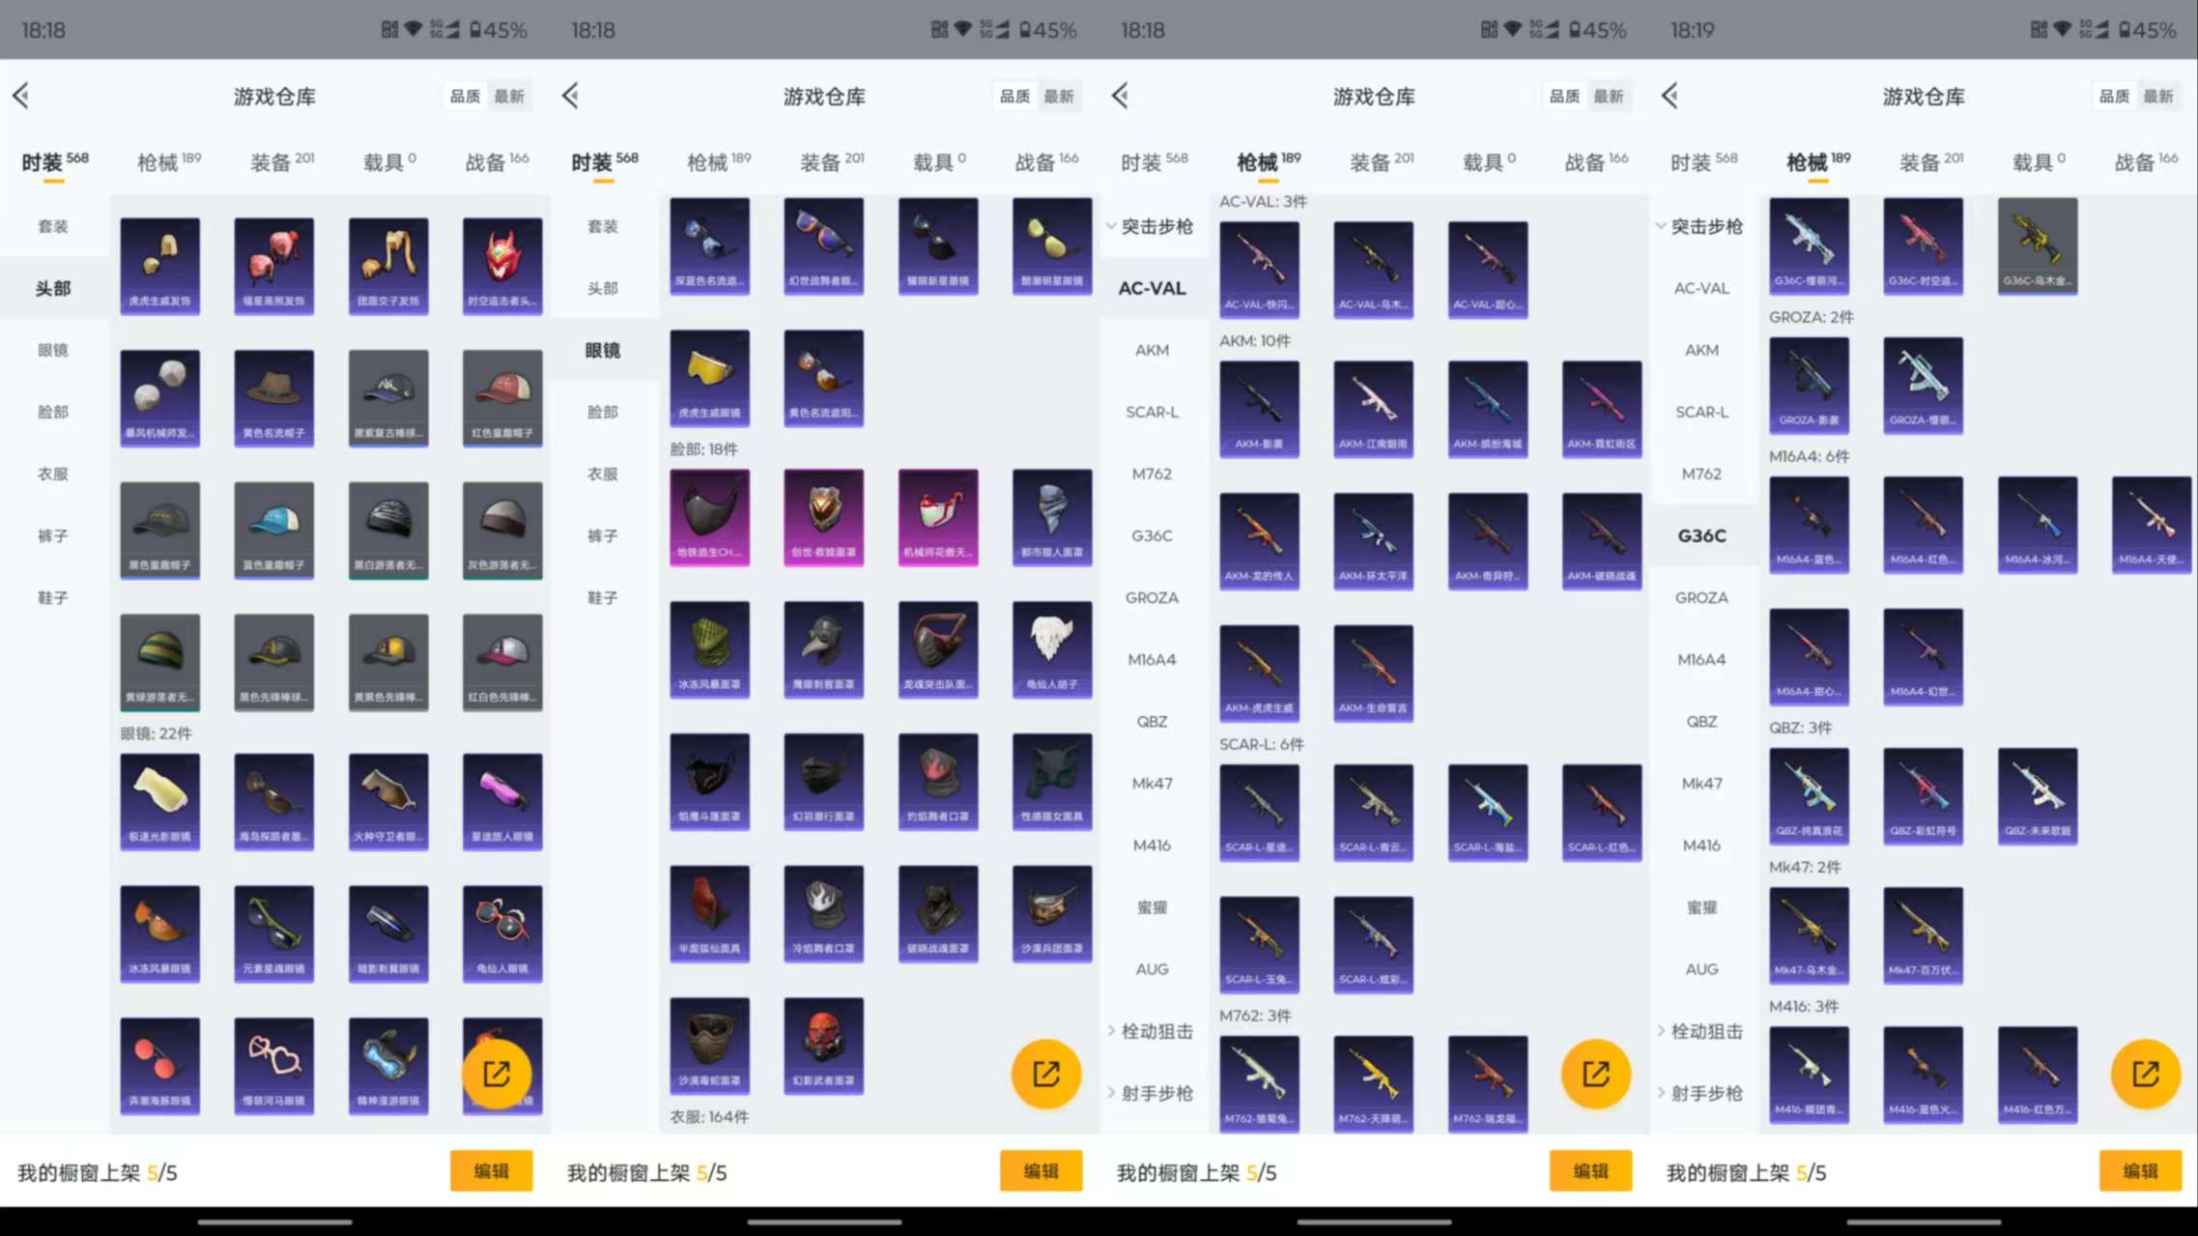Screen dimensions: 2198x1236
Task: Open the SCAR-L-海盐 skin icon
Action: [1488, 812]
